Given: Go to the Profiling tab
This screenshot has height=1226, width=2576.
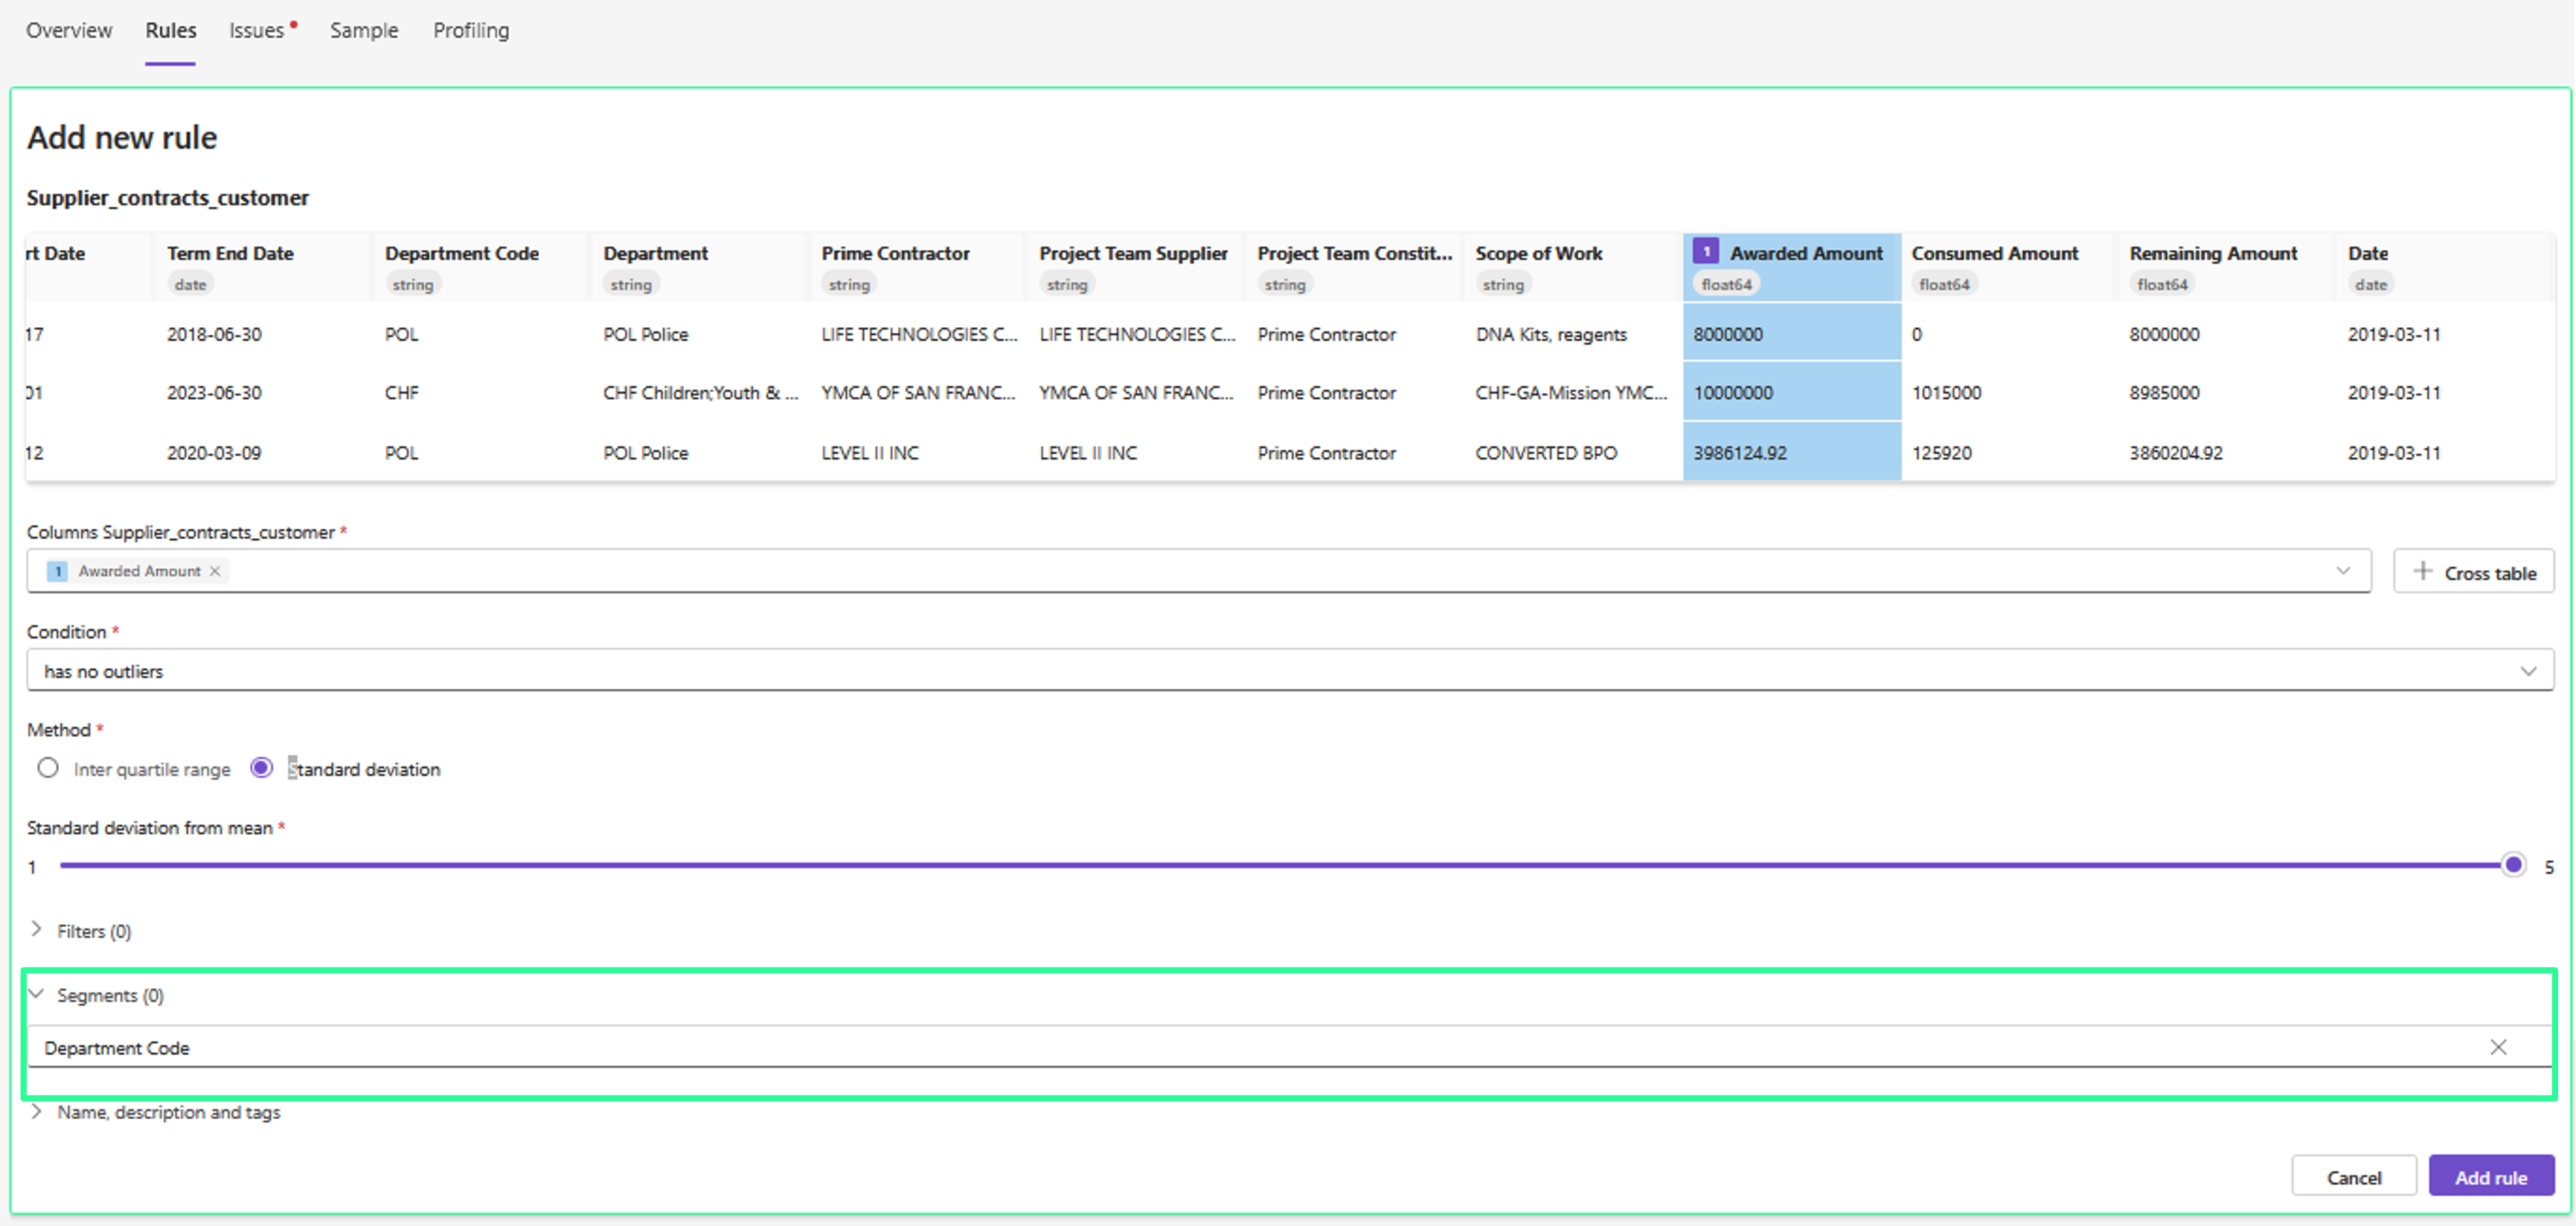Looking at the screenshot, I should point(471,30).
